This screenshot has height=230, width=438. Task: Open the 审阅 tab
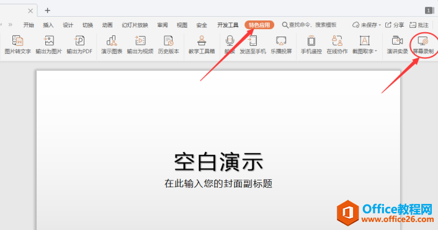pyautogui.click(x=163, y=25)
